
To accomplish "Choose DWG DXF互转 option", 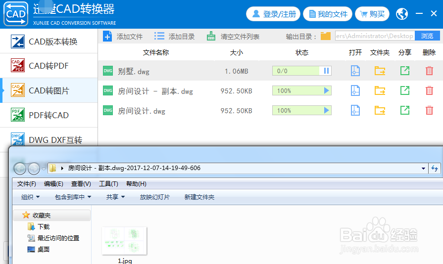I will [x=49, y=139].
